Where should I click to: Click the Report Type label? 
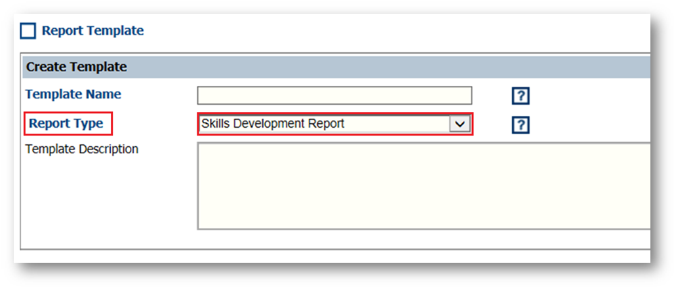point(66,123)
